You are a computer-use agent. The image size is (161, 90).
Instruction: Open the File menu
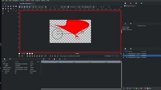pos(3,0)
